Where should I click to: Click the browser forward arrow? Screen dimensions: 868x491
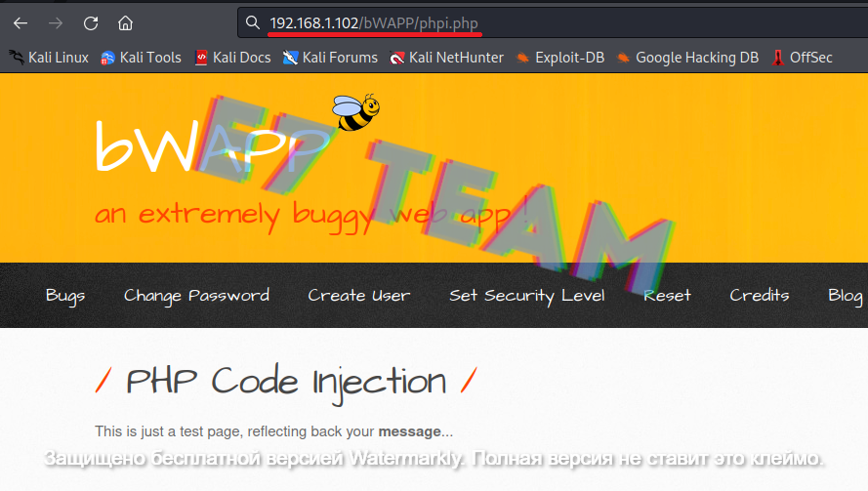click(56, 23)
